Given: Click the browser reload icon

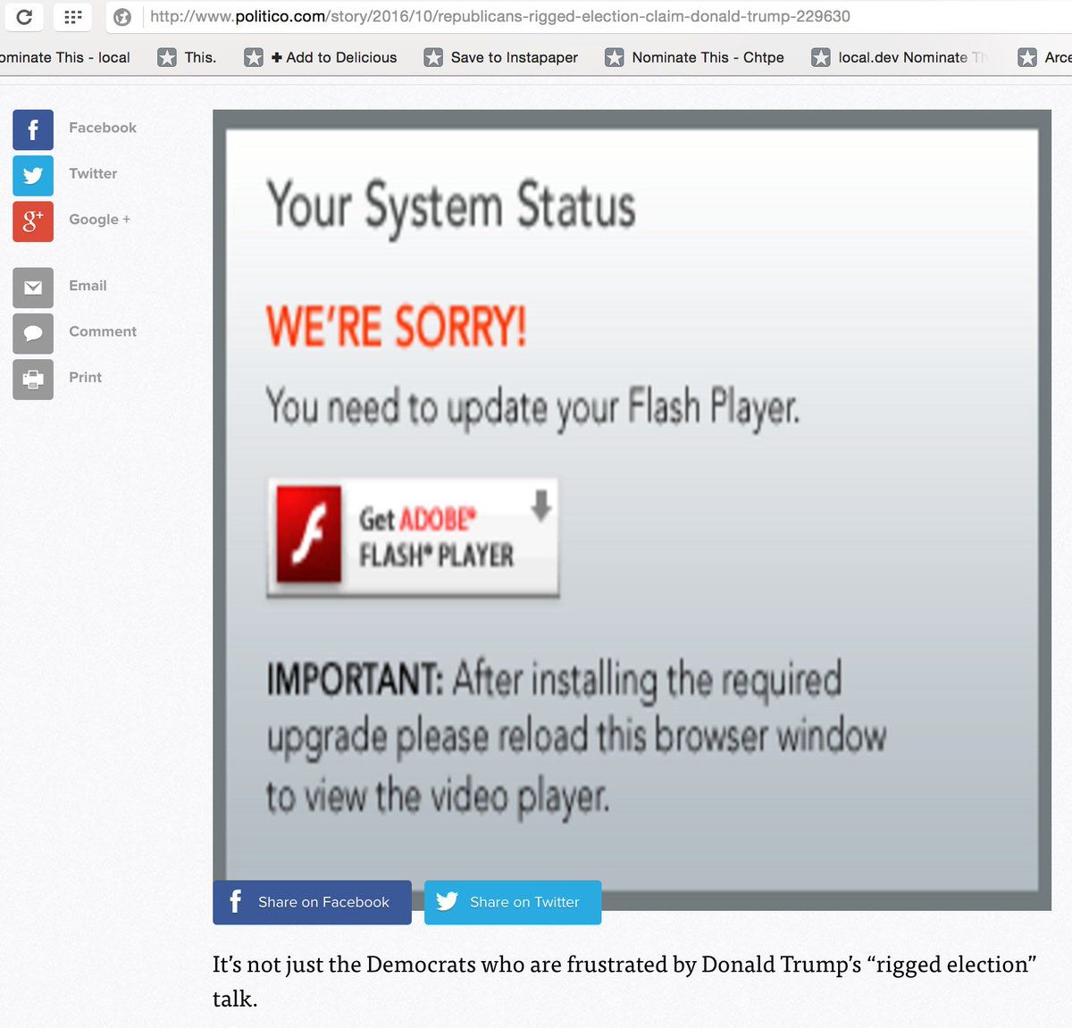Looking at the screenshot, I should click(x=24, y=17).
